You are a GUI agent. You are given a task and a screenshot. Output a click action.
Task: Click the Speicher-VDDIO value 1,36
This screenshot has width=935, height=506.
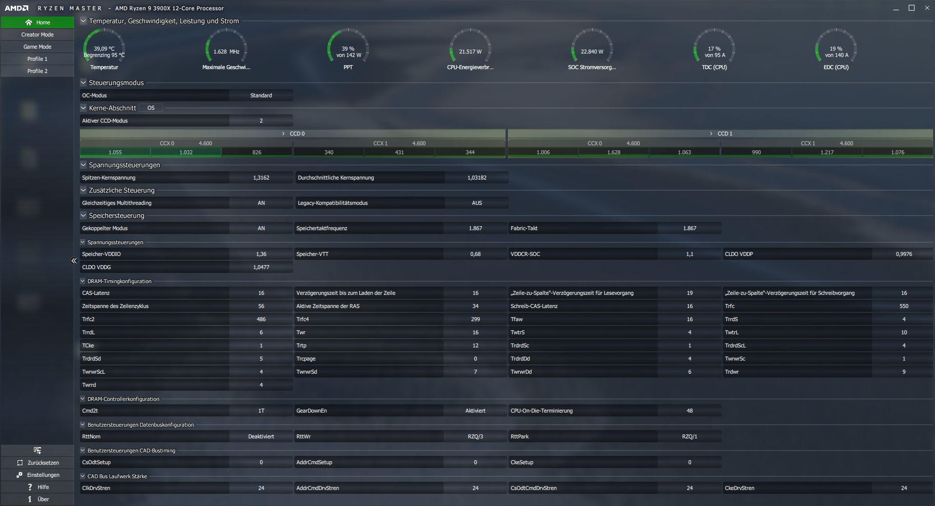(x=261, y=254)
